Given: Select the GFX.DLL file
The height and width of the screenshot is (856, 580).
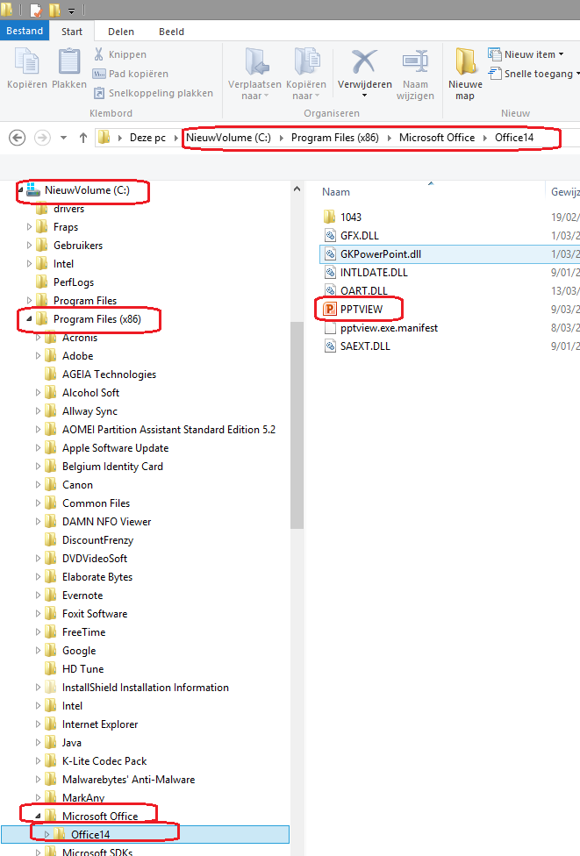Looking at the screenshot, I should [x=360, y=236].
